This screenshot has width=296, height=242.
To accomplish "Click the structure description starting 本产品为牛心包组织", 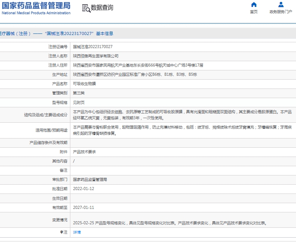I will [x=182, y=115].
